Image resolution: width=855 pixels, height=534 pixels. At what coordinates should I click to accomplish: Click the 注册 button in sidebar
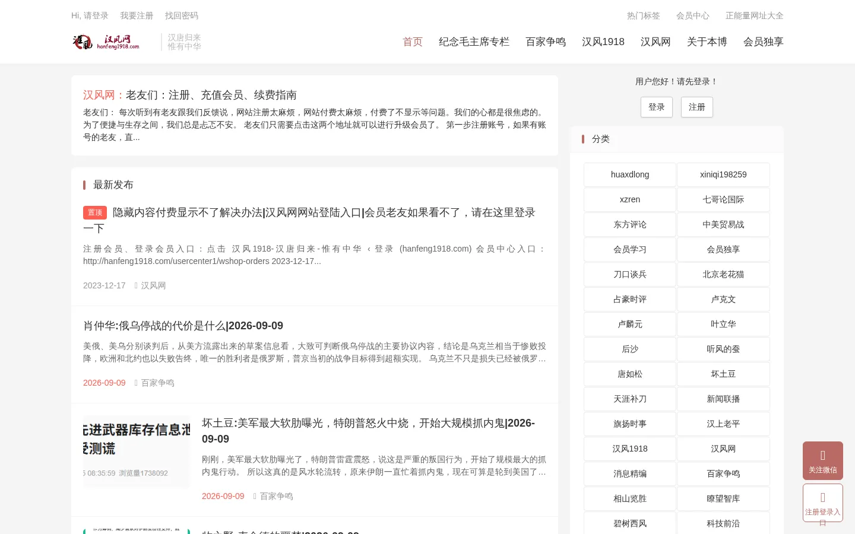(697, 107)
